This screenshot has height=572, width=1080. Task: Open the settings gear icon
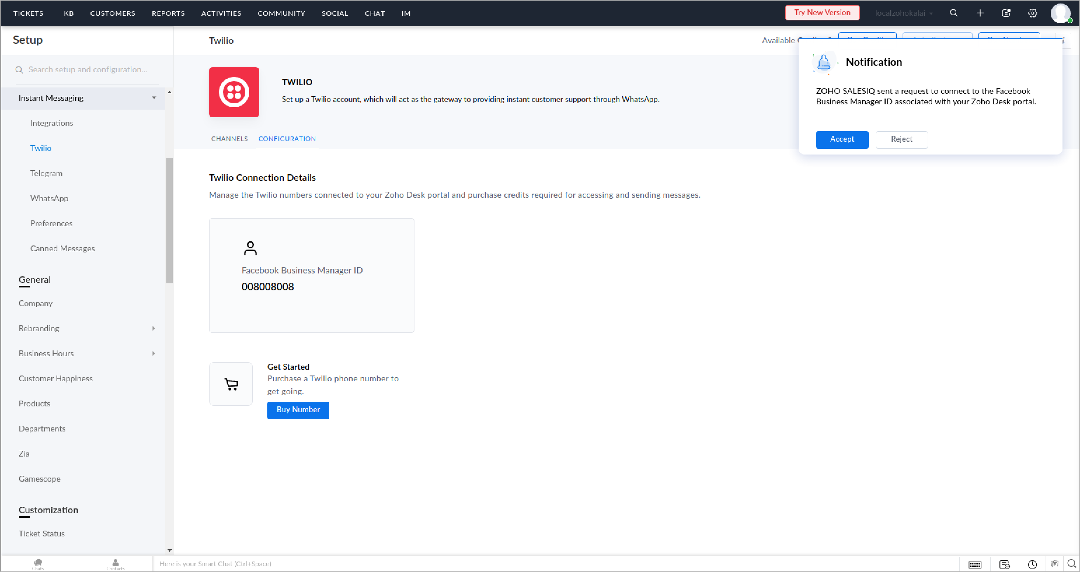click(x=1032, y=13)
